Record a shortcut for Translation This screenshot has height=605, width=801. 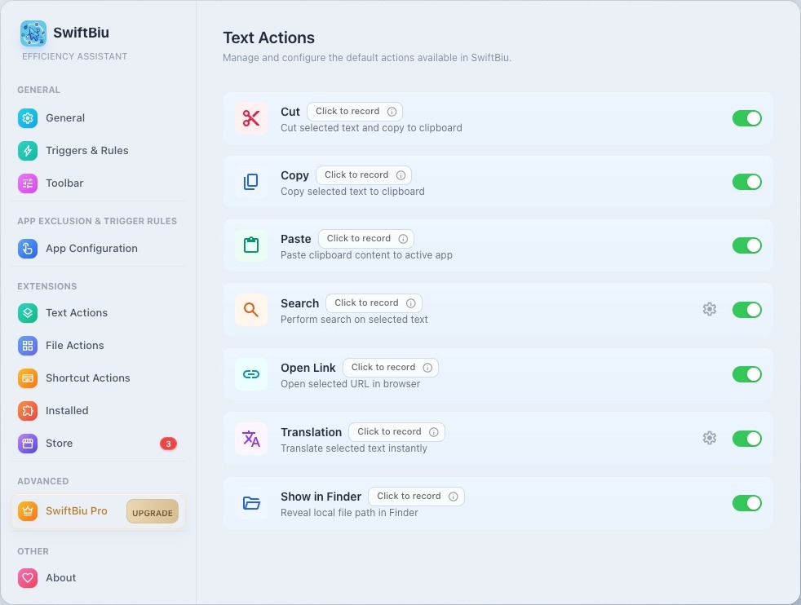click(x=397, y=432)
